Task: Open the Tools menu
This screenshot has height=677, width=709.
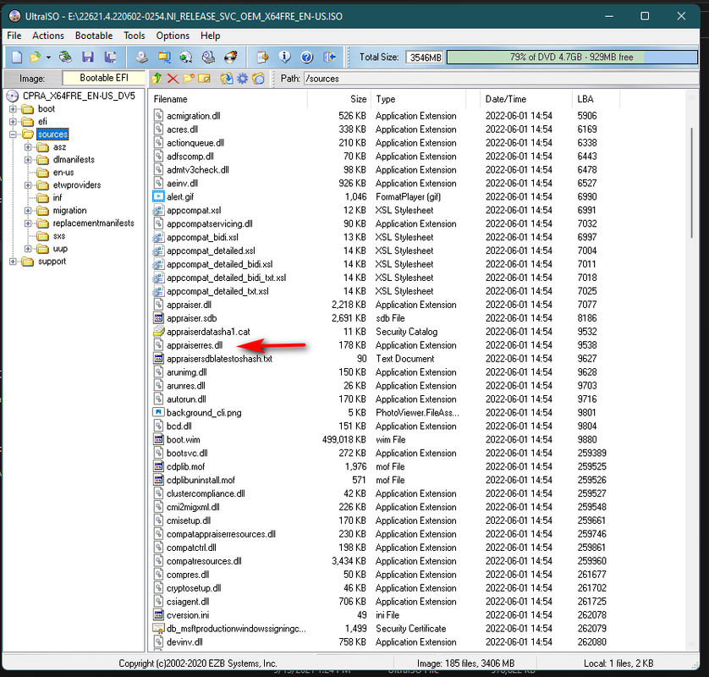Action: (135, 36)
